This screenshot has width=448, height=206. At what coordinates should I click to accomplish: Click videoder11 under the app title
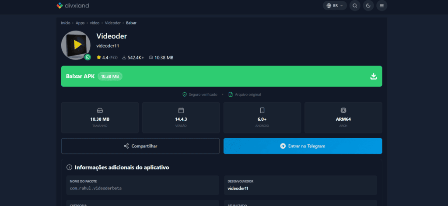108,46
